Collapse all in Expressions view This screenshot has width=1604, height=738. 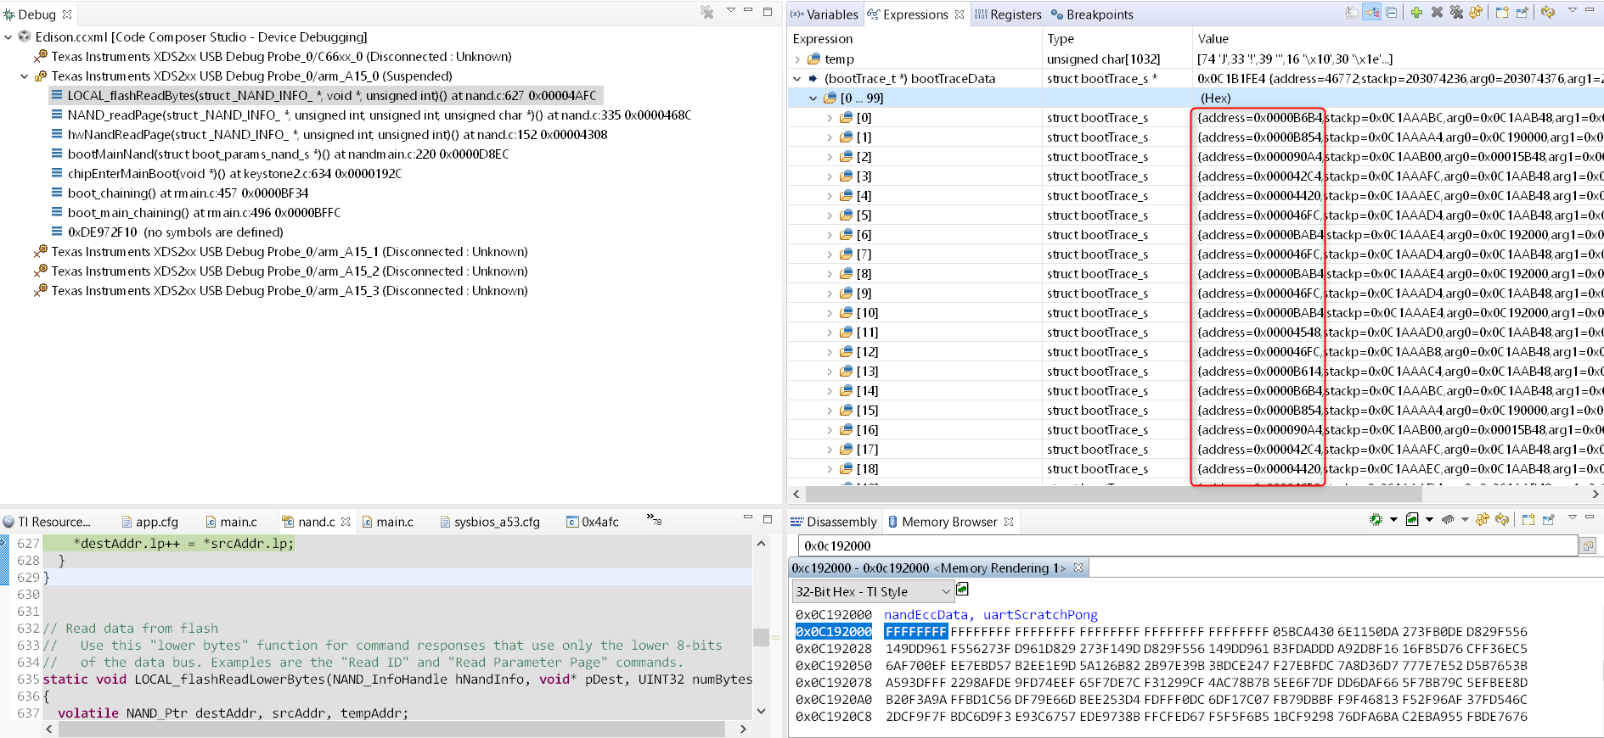pos(1392,12)
